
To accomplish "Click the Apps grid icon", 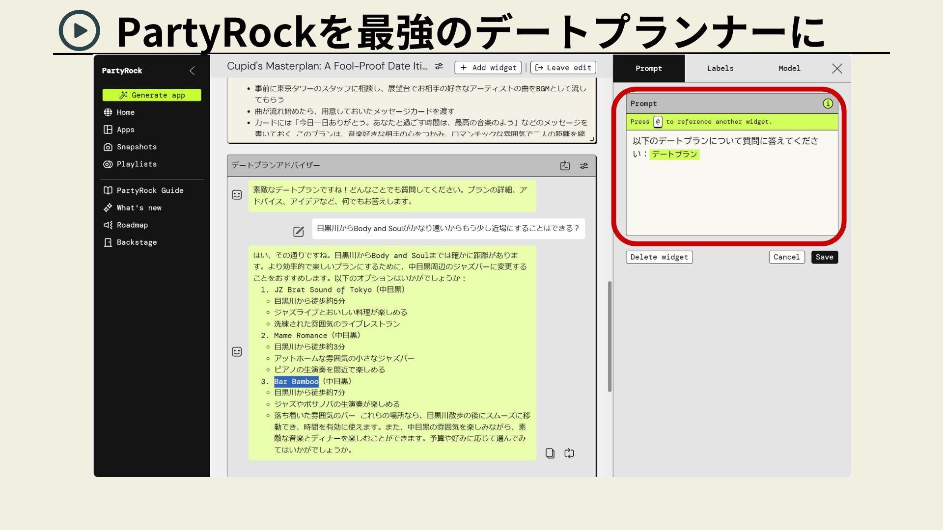I will [x=108, y=130].
